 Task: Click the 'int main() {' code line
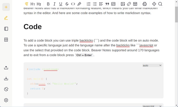(x=37, y=79)
